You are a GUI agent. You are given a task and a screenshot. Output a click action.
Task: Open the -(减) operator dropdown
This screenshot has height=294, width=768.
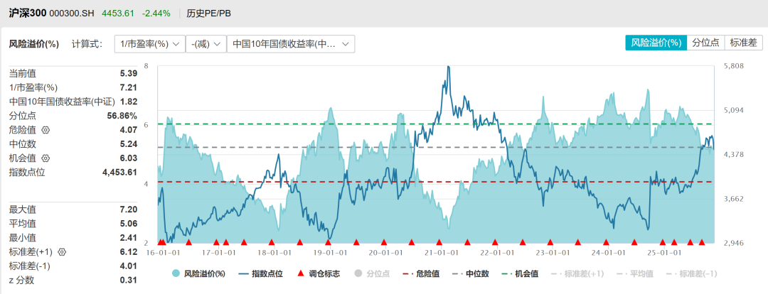click(x=206, y=44)
